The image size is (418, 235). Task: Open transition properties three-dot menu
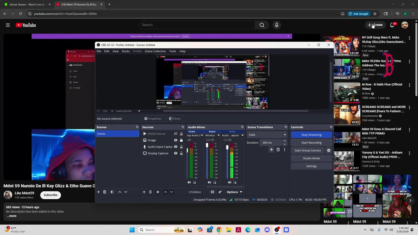pos(284,149)
